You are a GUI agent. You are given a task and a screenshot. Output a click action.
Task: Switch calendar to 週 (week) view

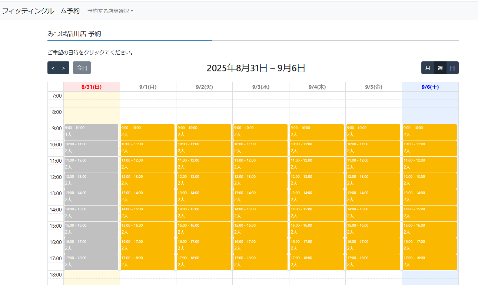tap(440, 68)
